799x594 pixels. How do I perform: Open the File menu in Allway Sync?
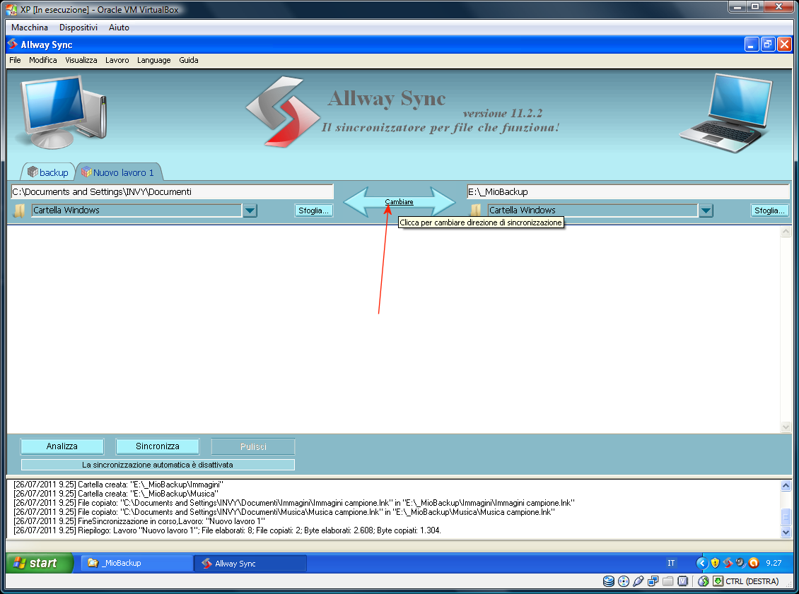pos(16,60)
